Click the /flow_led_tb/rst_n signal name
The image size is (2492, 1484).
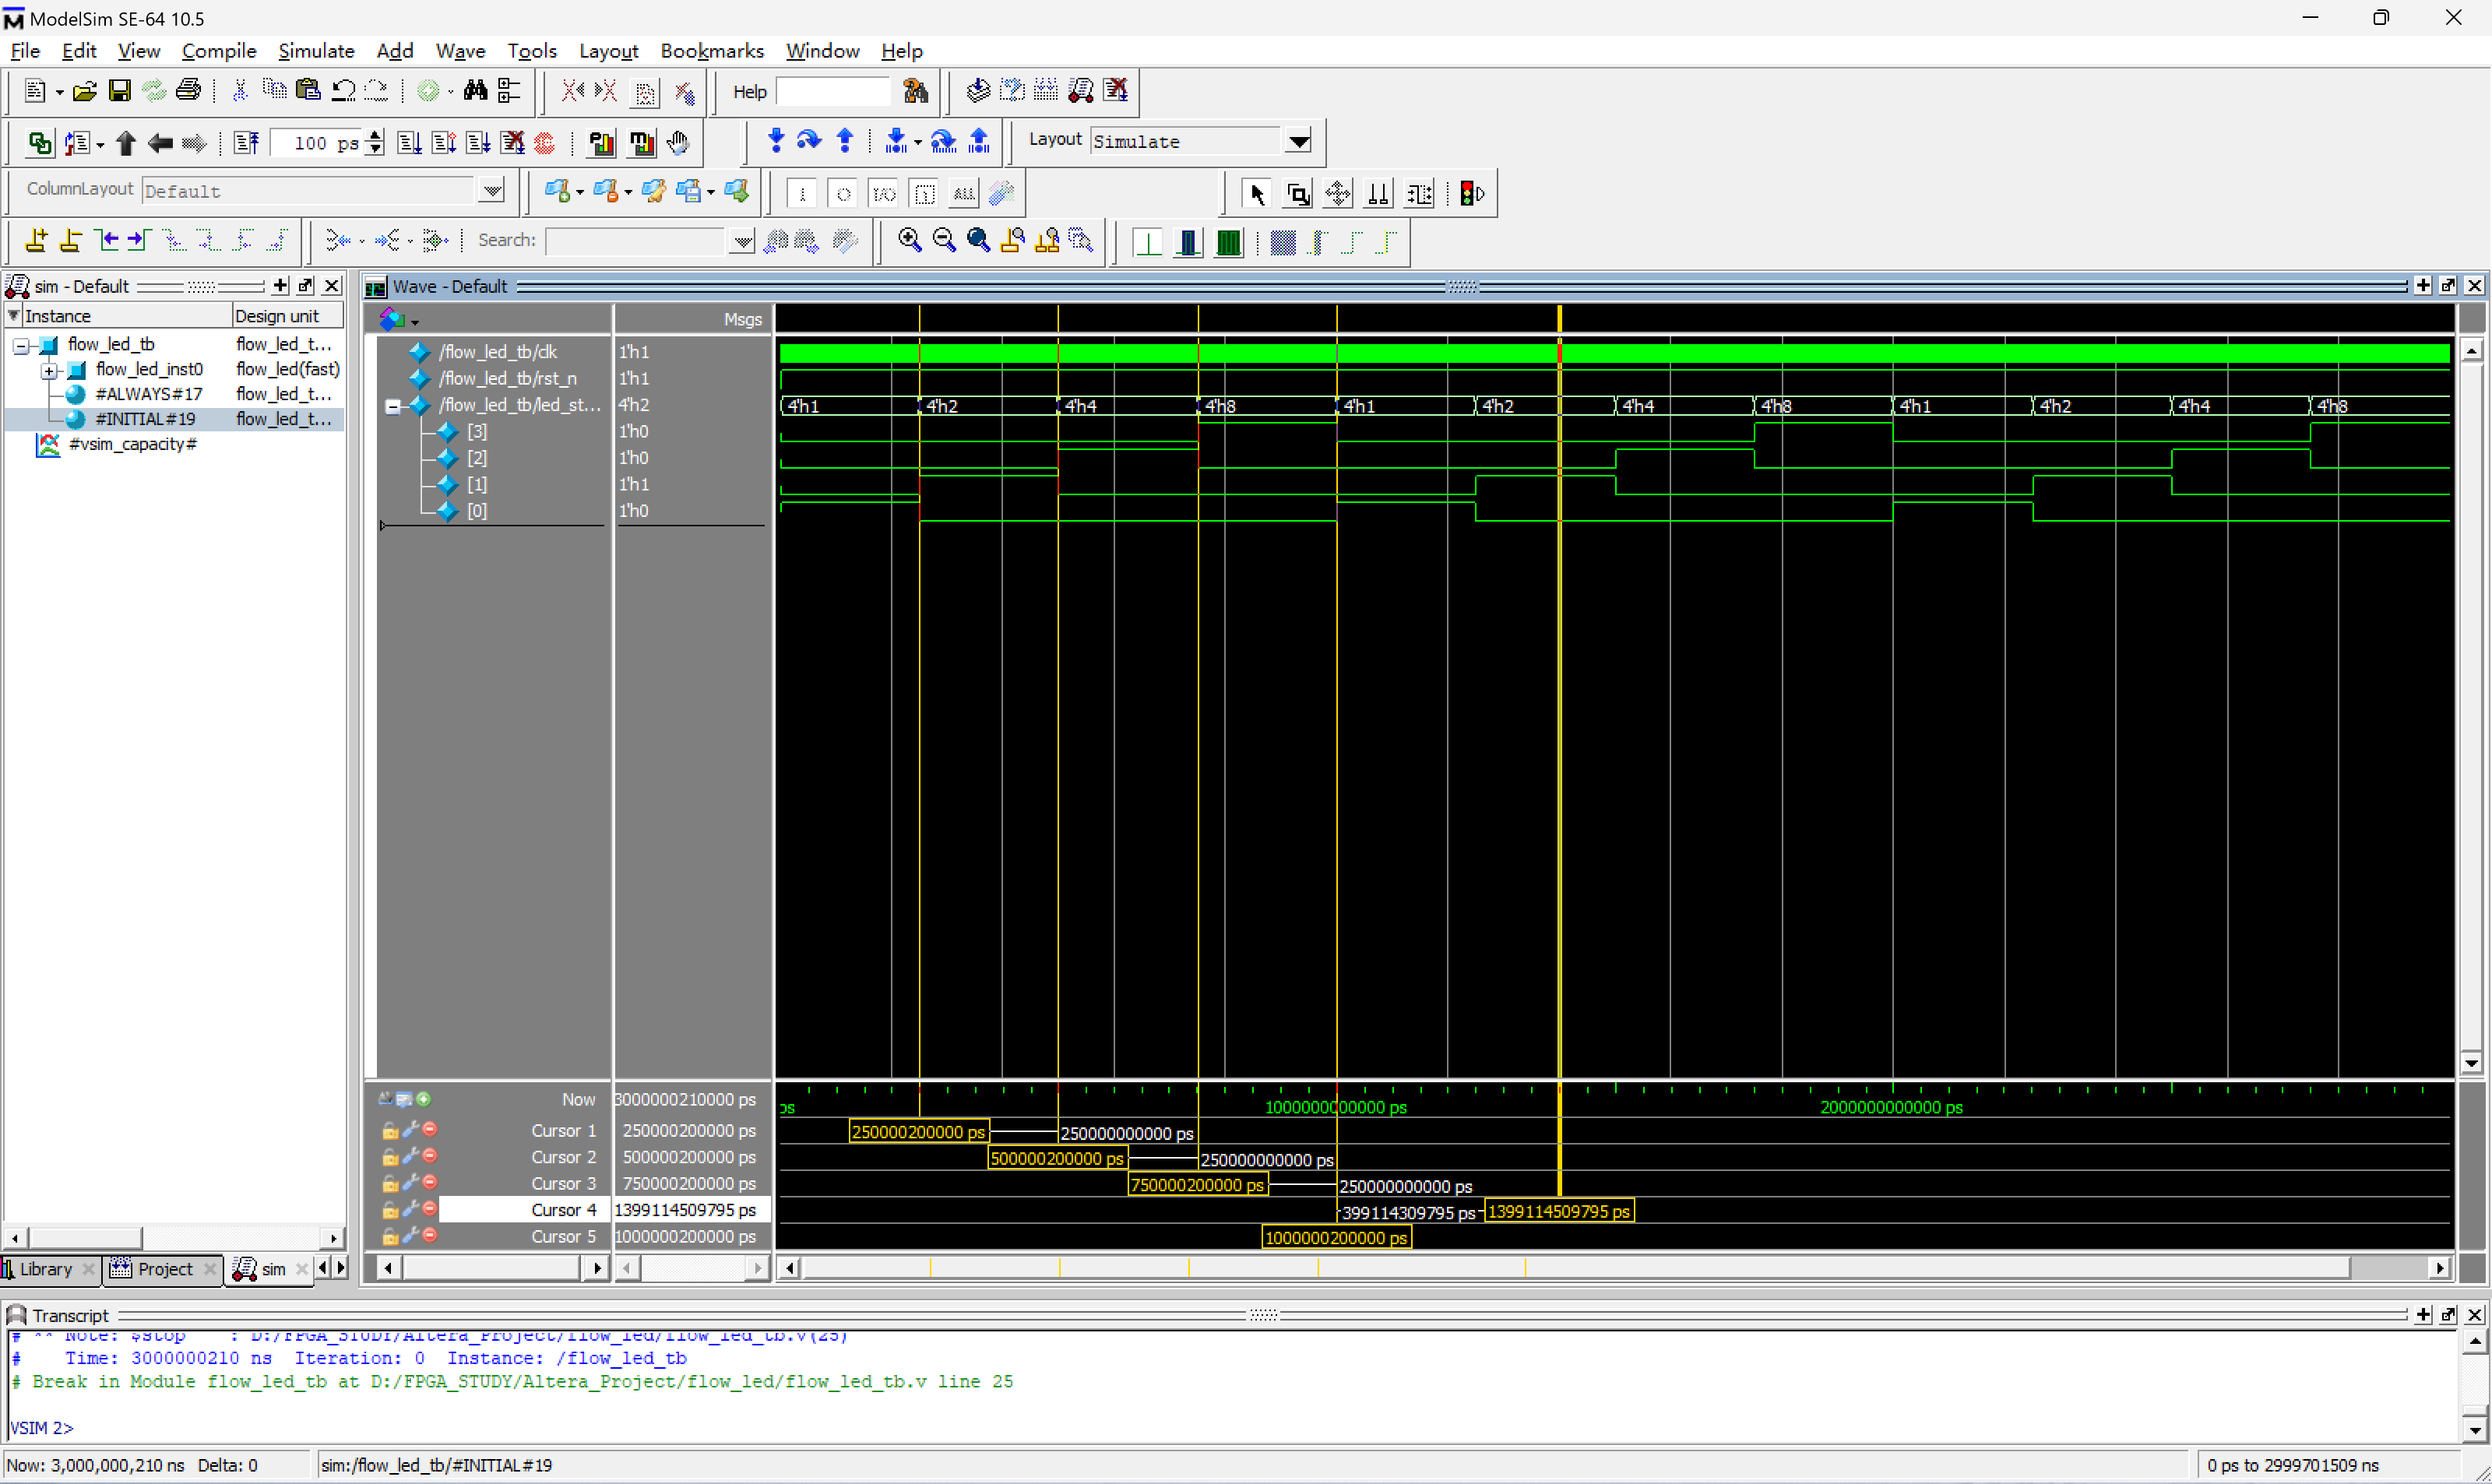coord(507,379)
